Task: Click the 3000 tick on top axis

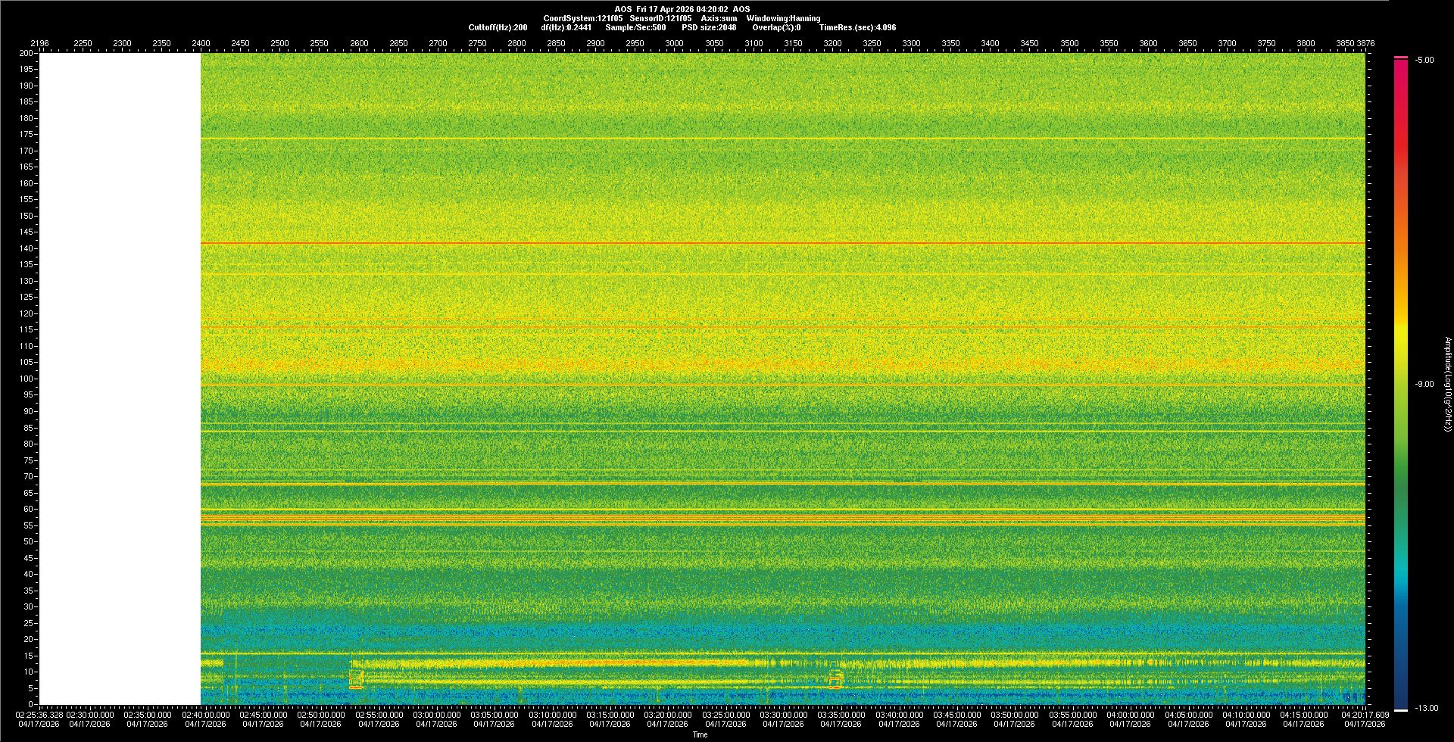Action: (x=674, y=43)
